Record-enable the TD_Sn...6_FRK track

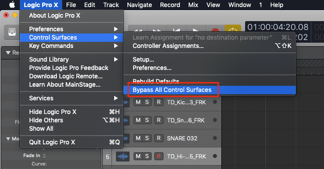159,120
